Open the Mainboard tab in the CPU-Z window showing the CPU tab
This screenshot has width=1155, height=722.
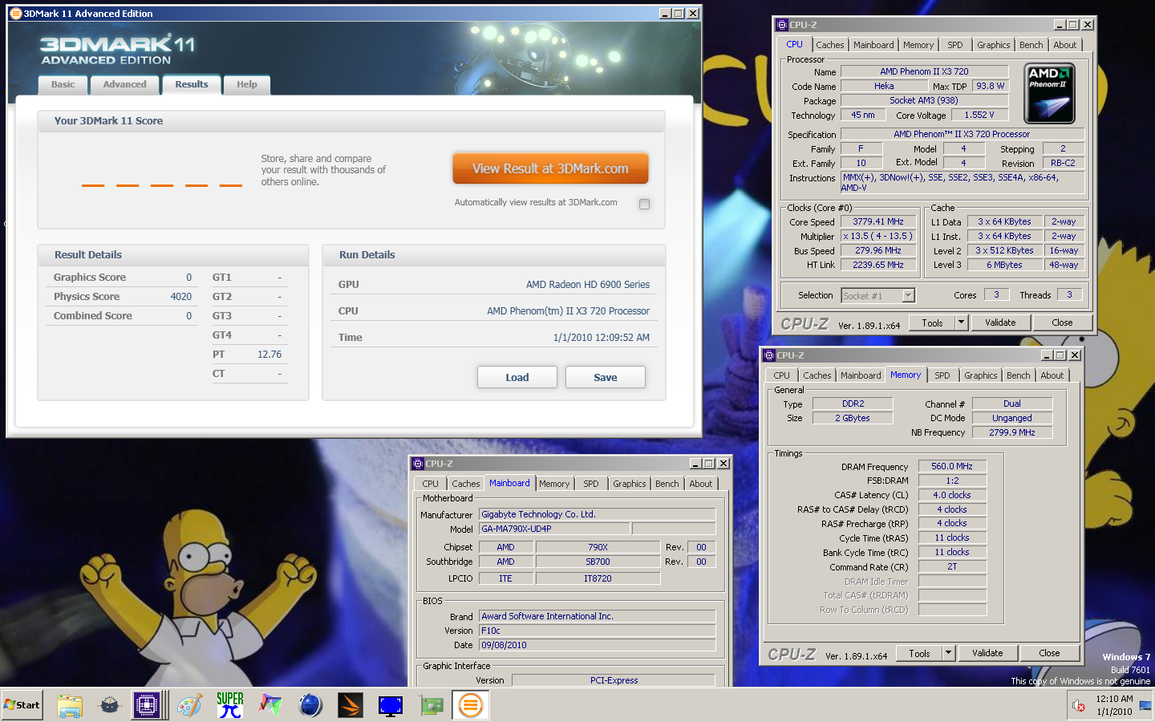873,45
